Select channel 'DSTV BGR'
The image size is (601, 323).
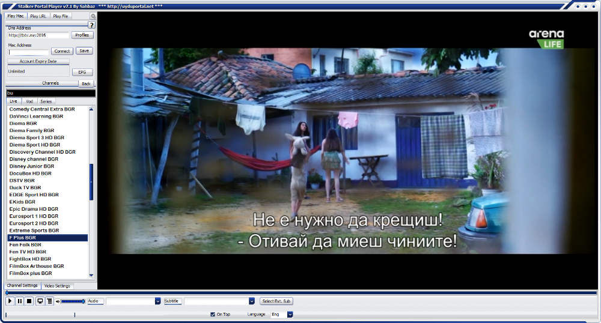(x=22, y=181)
